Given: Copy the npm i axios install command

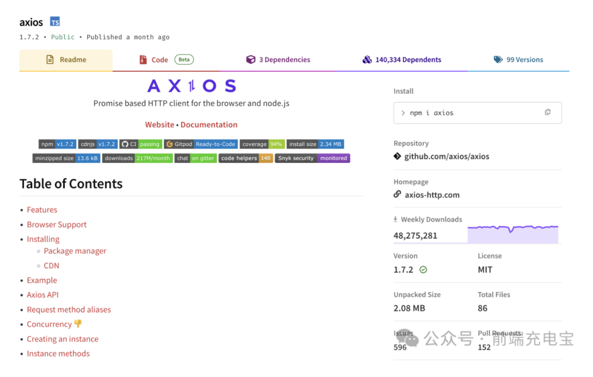Looking at the screenshot, I should pyautogui.click(x=548, y=112).
